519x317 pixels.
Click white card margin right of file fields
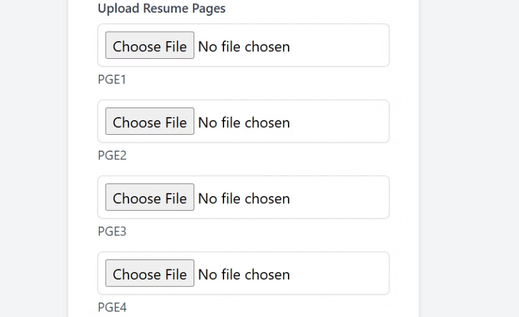(x=404, y=158)
